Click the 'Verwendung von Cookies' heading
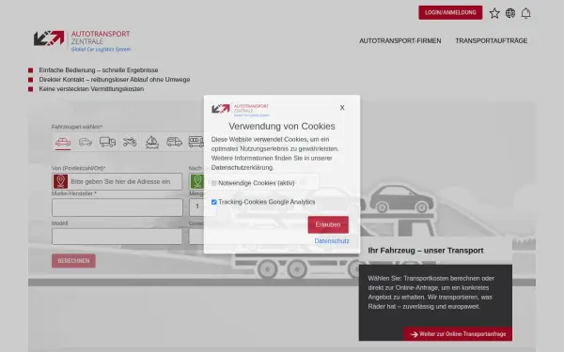564x352 pixels. 282,127
